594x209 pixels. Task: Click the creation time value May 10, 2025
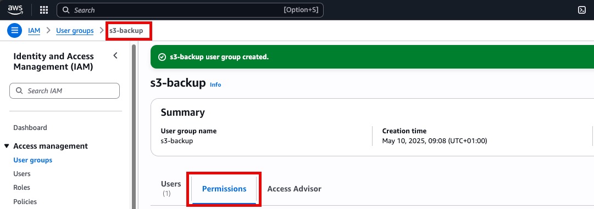[x=435, y=141]
